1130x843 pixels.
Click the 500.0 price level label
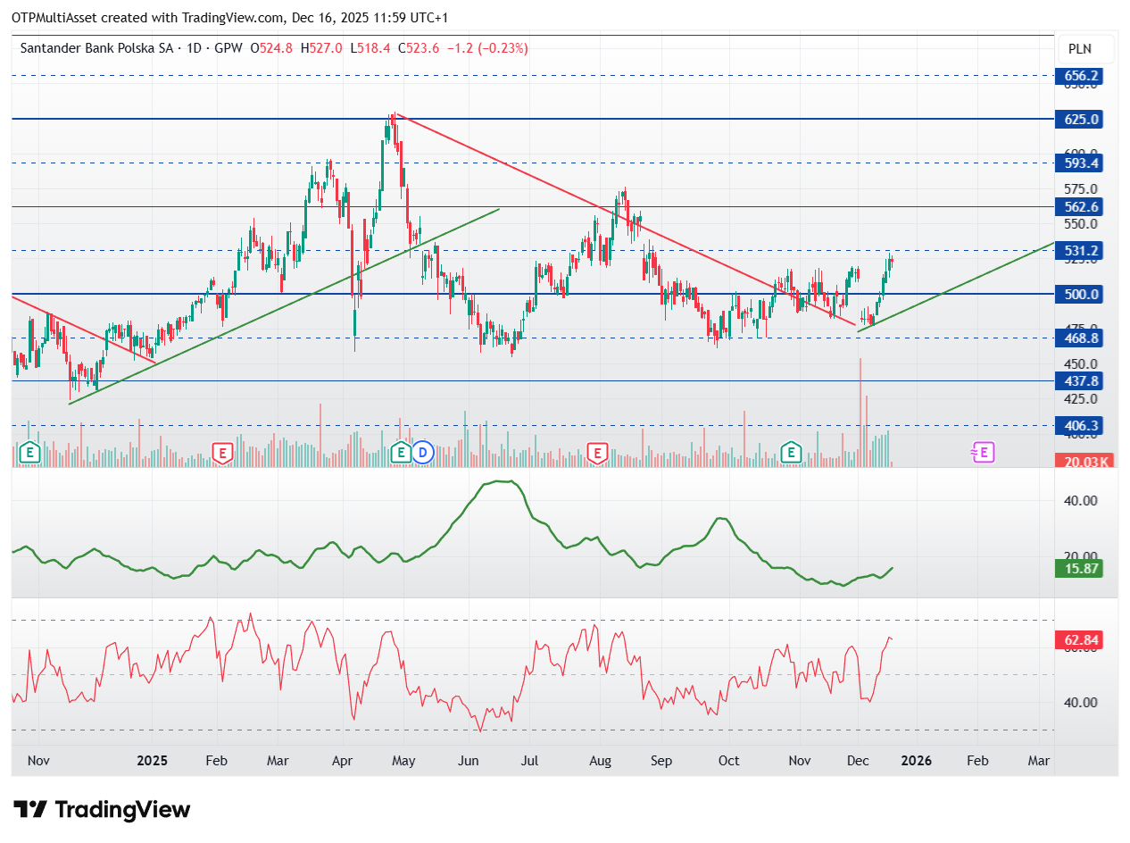pyautogui.click(x=1080, y=294)
